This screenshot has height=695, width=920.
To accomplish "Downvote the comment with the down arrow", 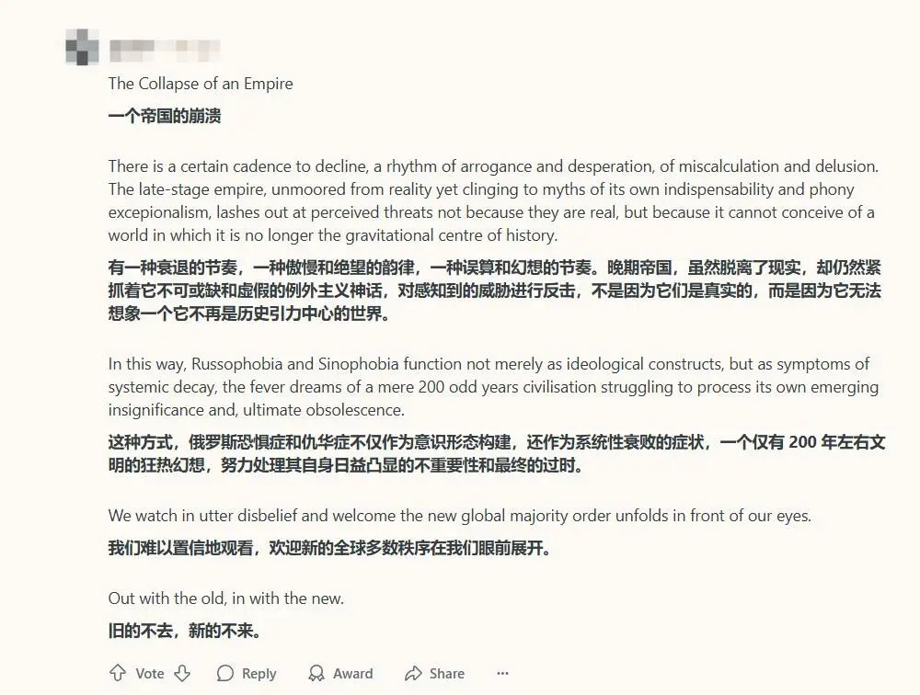I will tap(182, 673).
